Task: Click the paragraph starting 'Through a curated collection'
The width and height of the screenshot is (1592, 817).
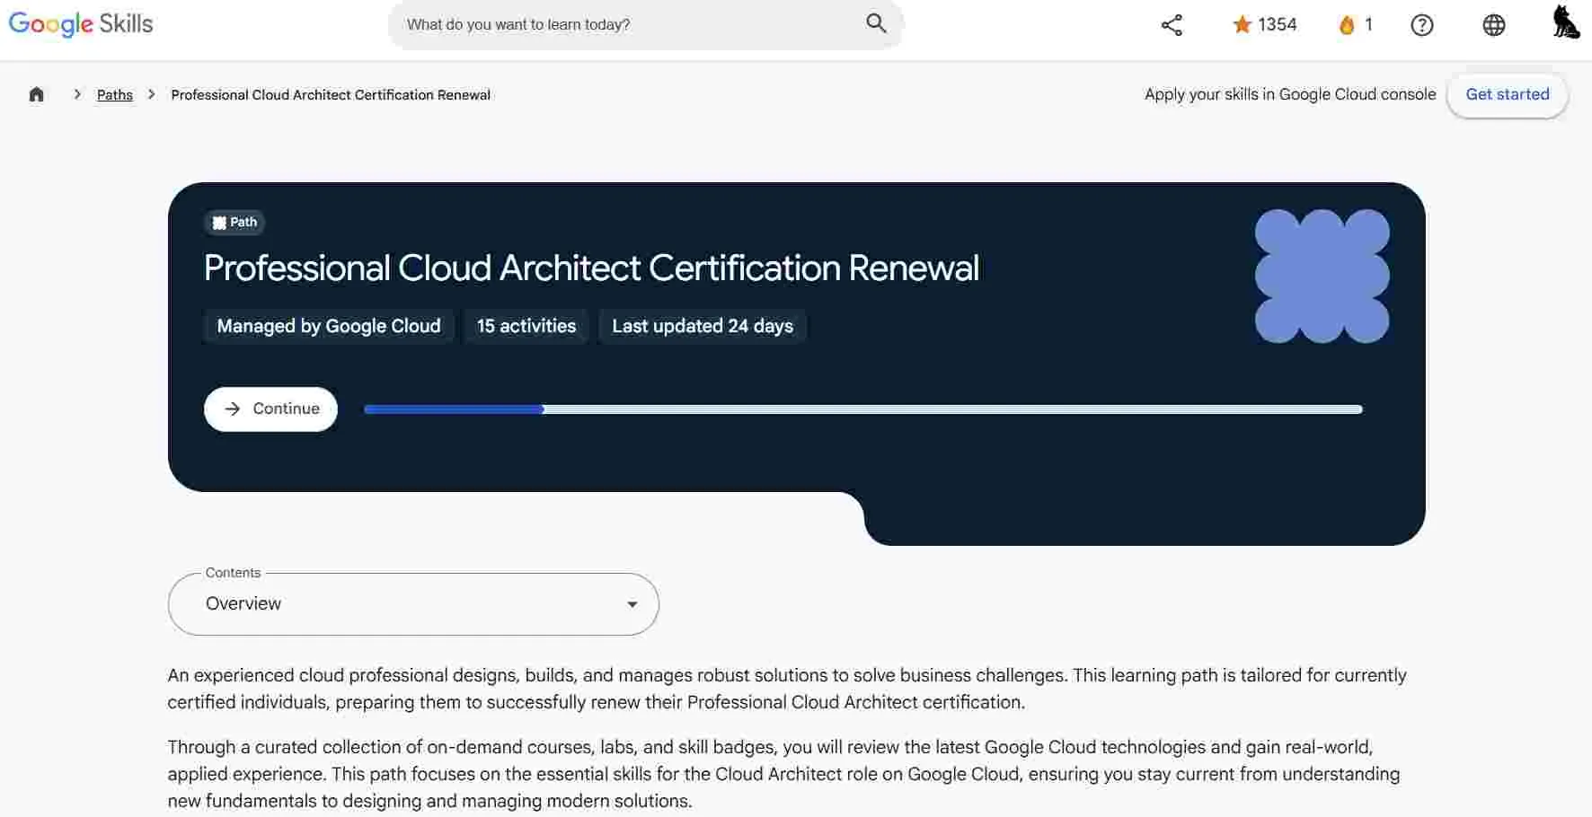Action: (x=783, y=774)
